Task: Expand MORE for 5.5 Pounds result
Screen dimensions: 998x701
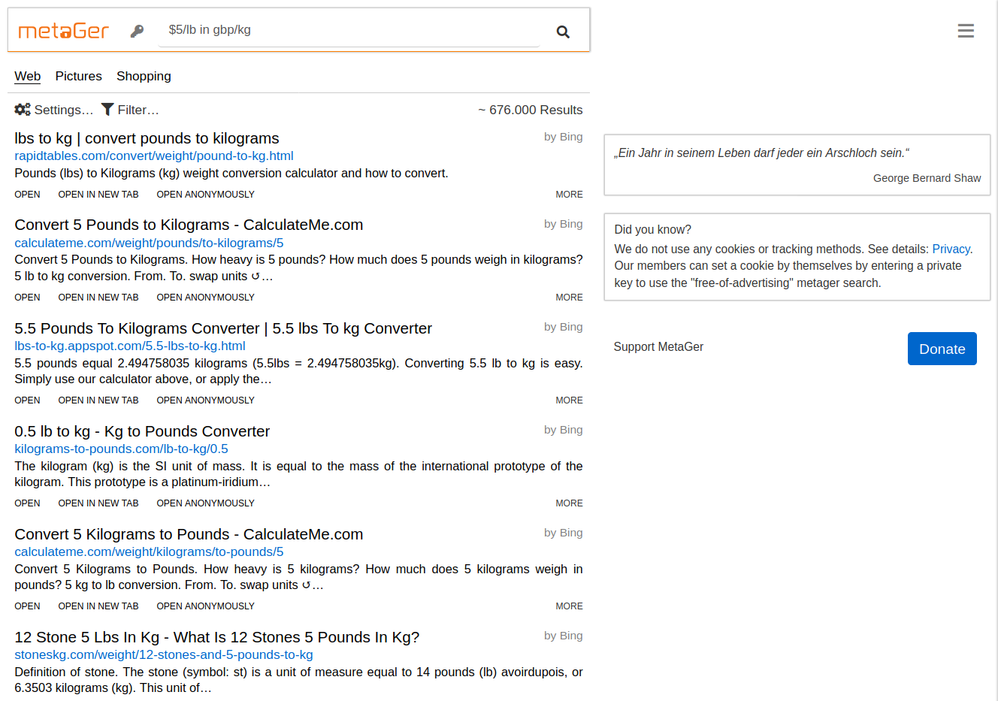Action: (569, 400)
